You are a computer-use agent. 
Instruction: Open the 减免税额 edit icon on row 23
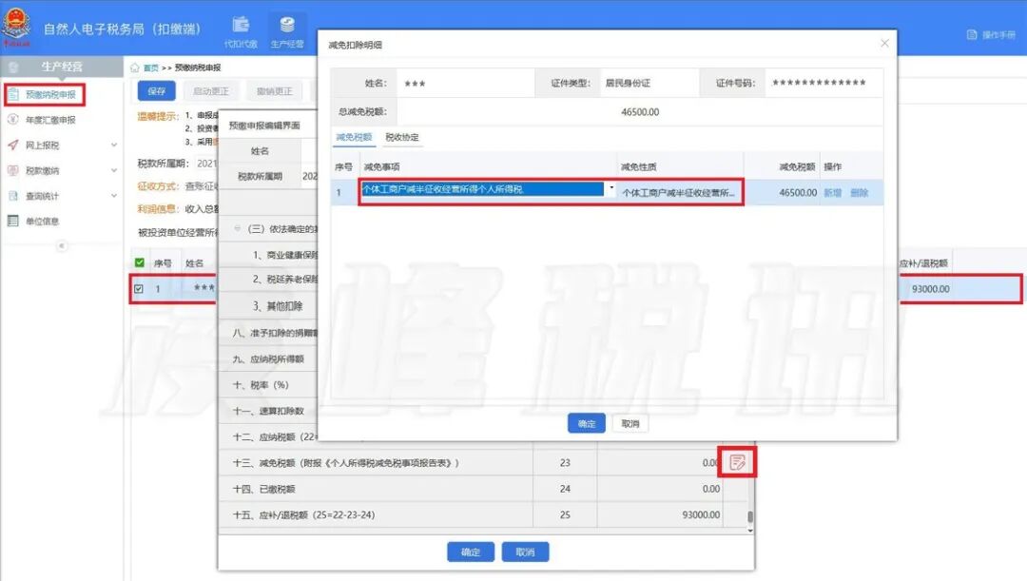737,462
